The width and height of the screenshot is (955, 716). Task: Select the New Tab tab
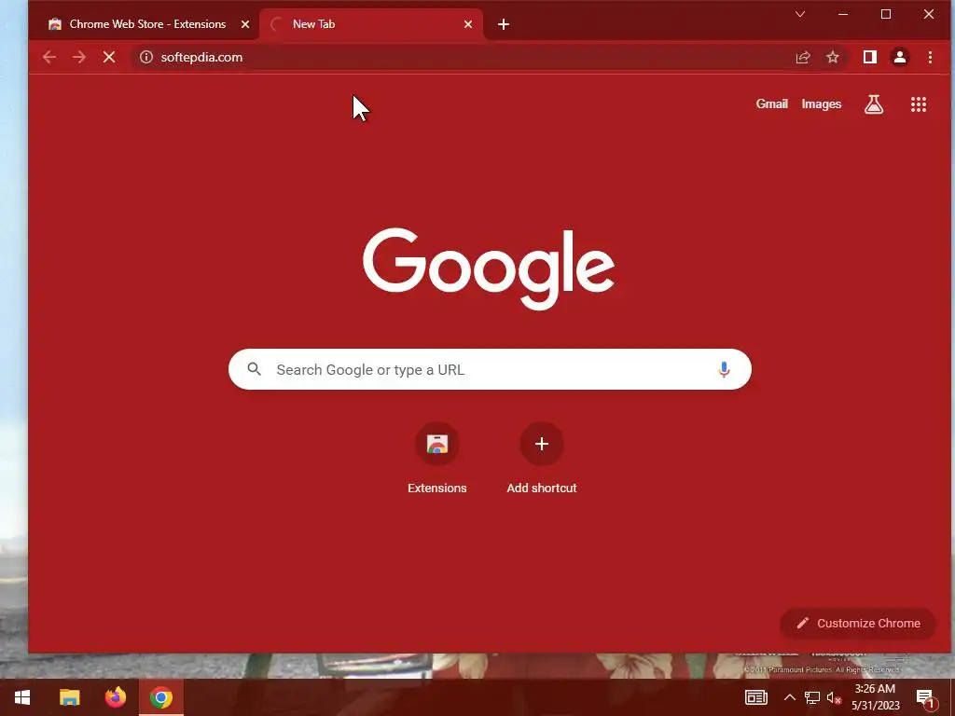pyautogui.click(x=371, y=24)
